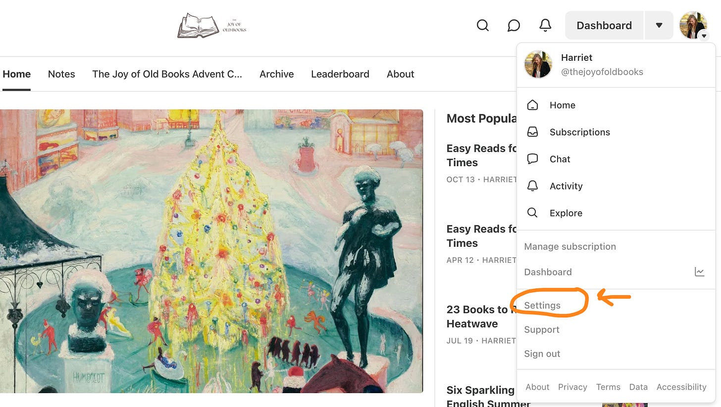Click the search magnifier icon in header

(482, 25)
